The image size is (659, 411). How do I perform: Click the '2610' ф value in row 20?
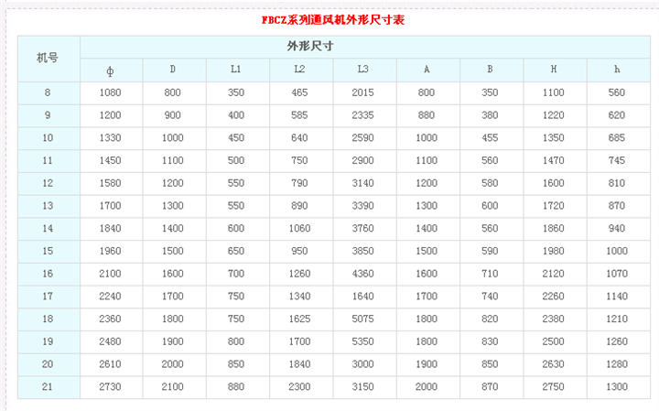110,364
